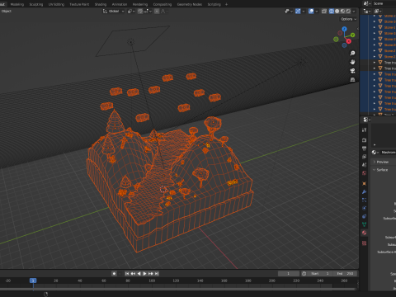Open the Object properties tab (orange square)
This screenshot has width=396, height=297.
[x=364, y=183]
